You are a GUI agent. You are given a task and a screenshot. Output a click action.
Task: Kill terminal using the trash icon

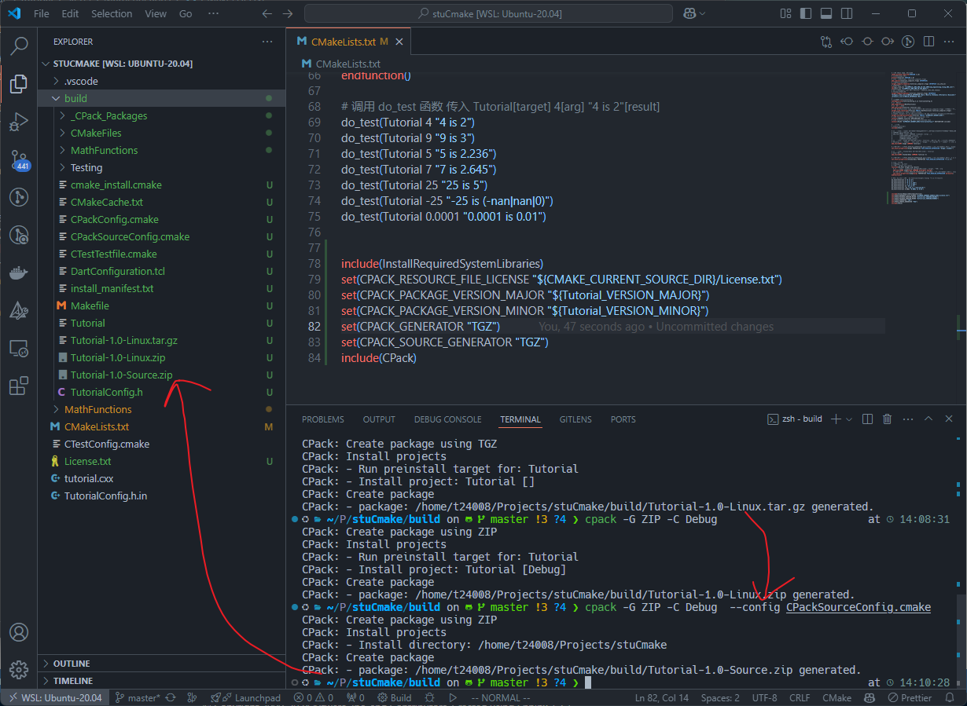887,419
